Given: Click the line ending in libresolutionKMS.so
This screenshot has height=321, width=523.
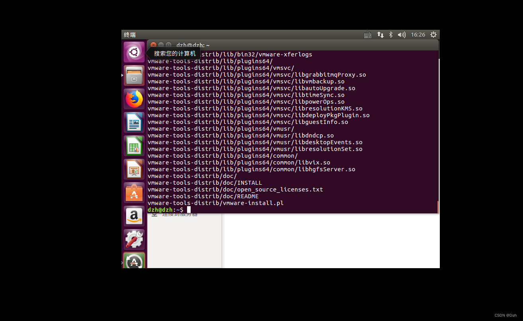Looking at the screenshot, I should pyautogui.click(x=255, y=108).
